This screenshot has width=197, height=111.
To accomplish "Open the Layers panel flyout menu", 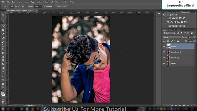I will (x=195, y=30).
